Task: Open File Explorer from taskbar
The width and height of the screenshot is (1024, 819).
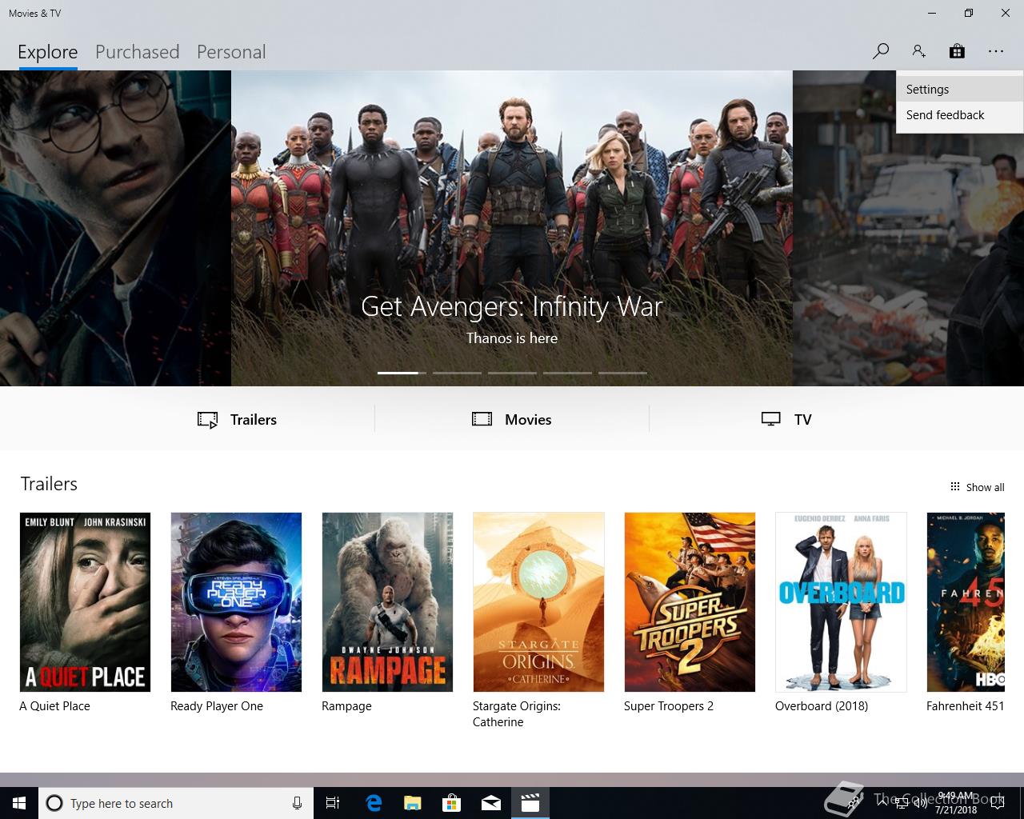Action: pyautogui.click(x=413, y=803)
